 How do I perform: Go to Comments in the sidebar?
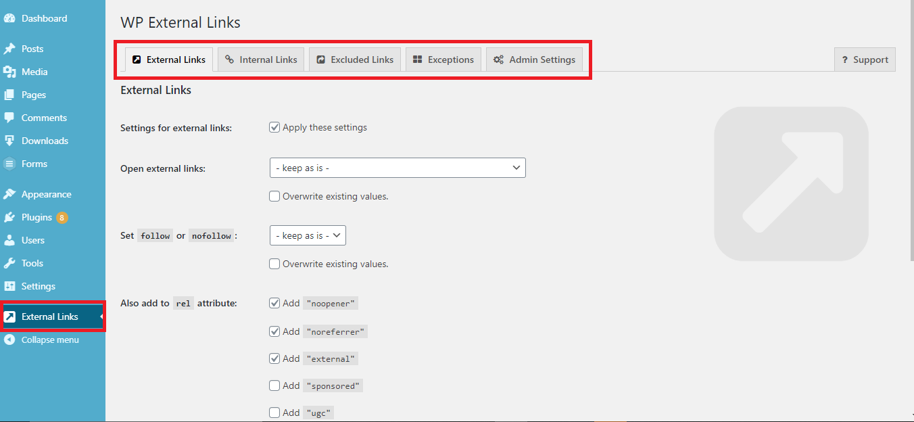pyautogui.click(x=53, y=118)
